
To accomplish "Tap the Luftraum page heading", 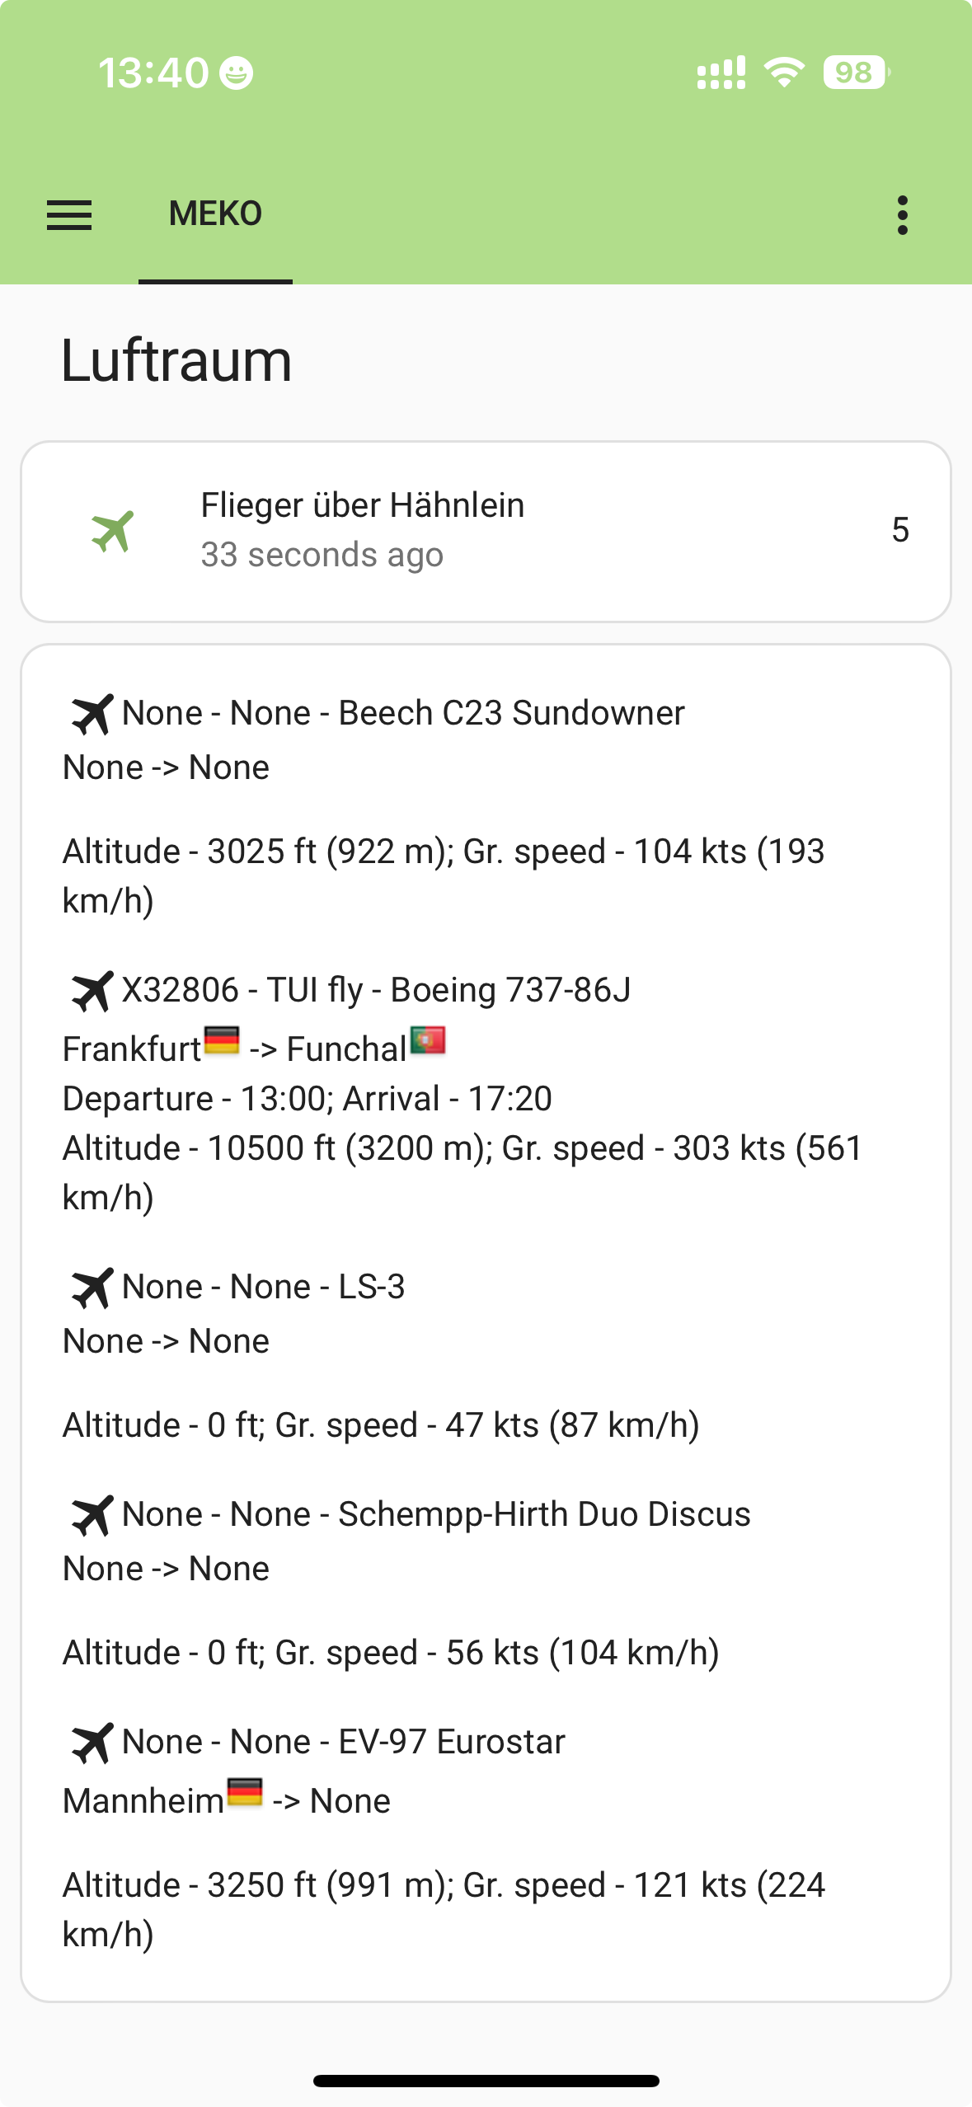I will 176,361.
